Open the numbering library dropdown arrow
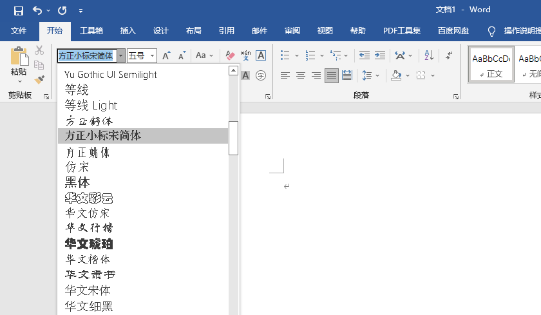Image resolution: width=541 pixels, height=315 pixels. click(x=322, y=55)
